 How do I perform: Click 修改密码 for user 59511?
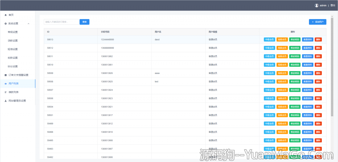click(295, 56)
